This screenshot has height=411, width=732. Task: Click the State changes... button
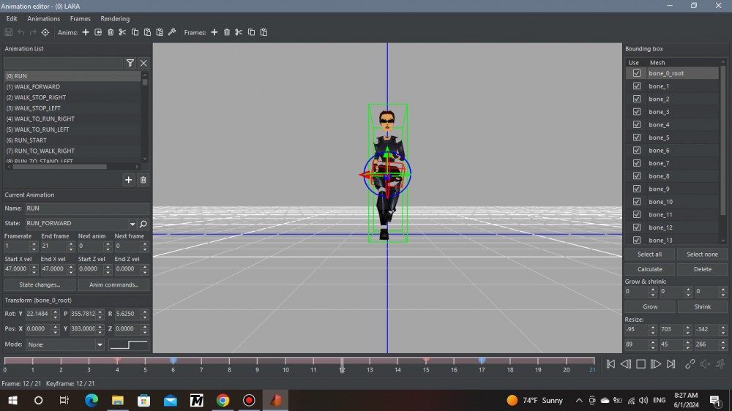click(40, 284)
